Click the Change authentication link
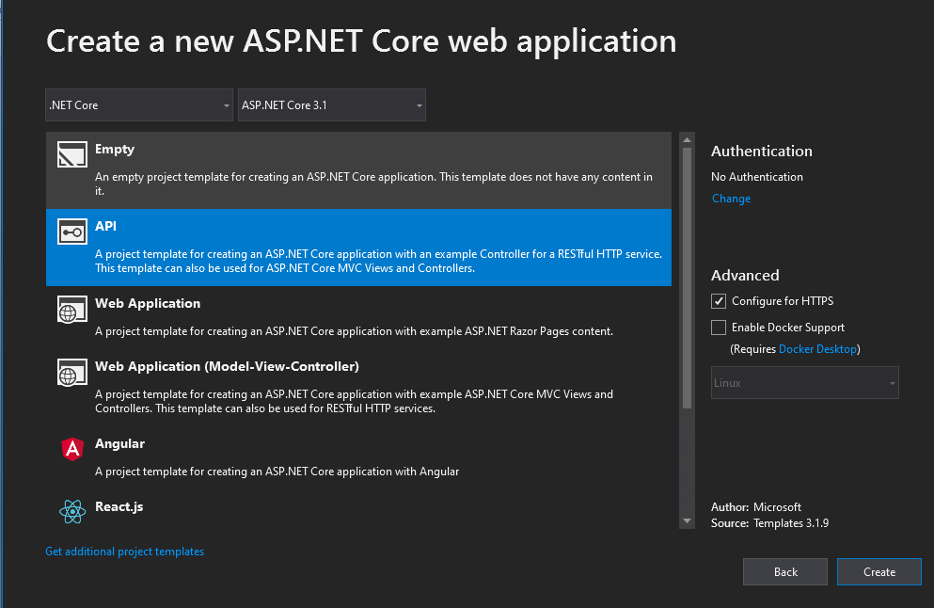The height and width of the screenshot is (608, 934). click(x=731, y=199)
